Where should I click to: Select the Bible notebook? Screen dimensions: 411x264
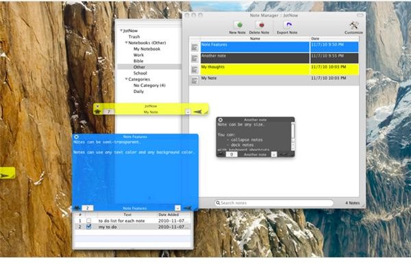coord(138,61)
